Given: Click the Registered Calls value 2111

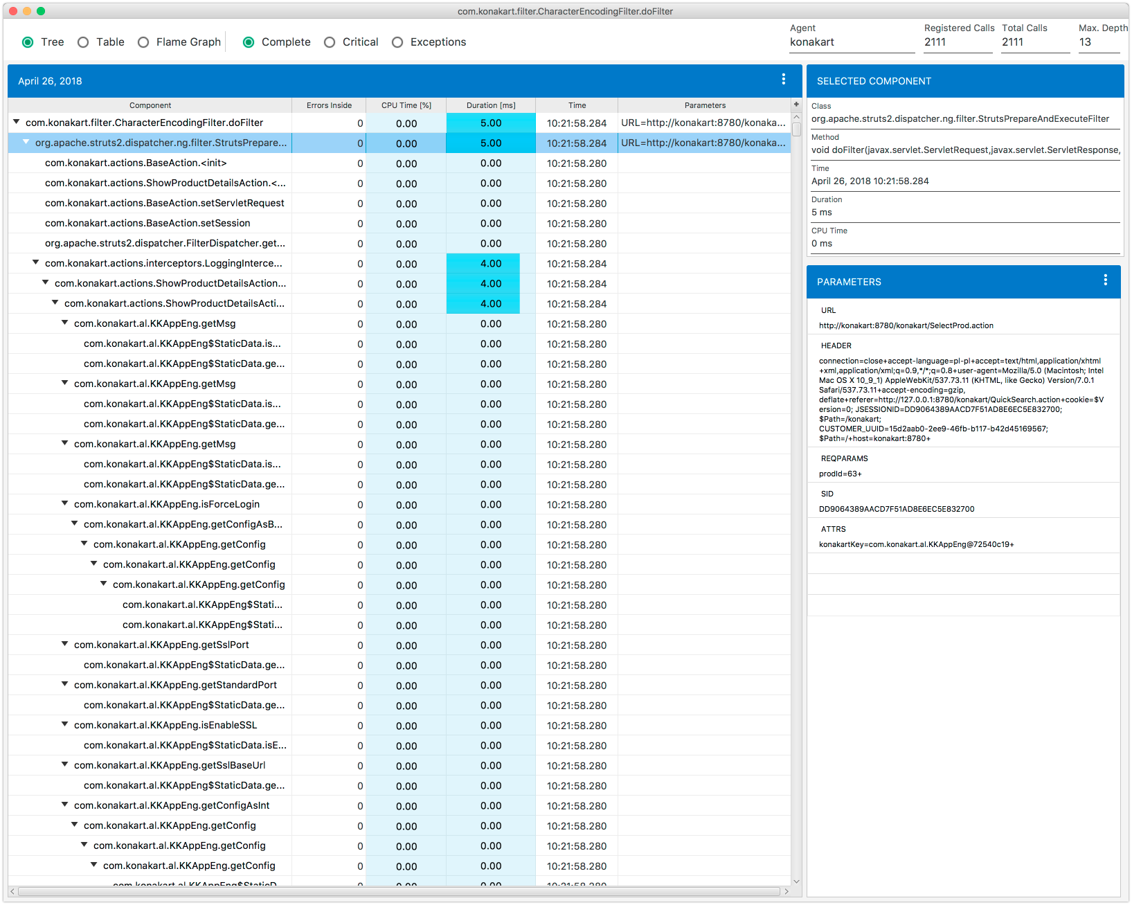Looking at the screenshot, I should pos(935,42).
